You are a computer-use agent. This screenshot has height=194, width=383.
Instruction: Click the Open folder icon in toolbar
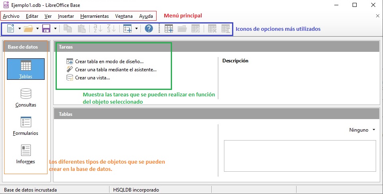click(x=28, y=29)
